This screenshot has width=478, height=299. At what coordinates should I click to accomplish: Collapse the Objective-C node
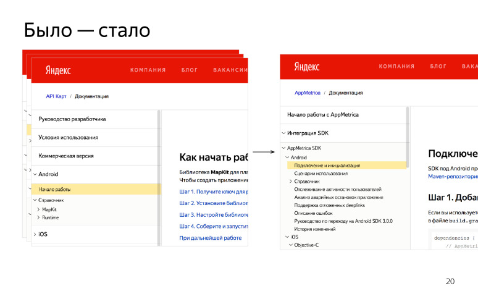[x=291, y=245]
